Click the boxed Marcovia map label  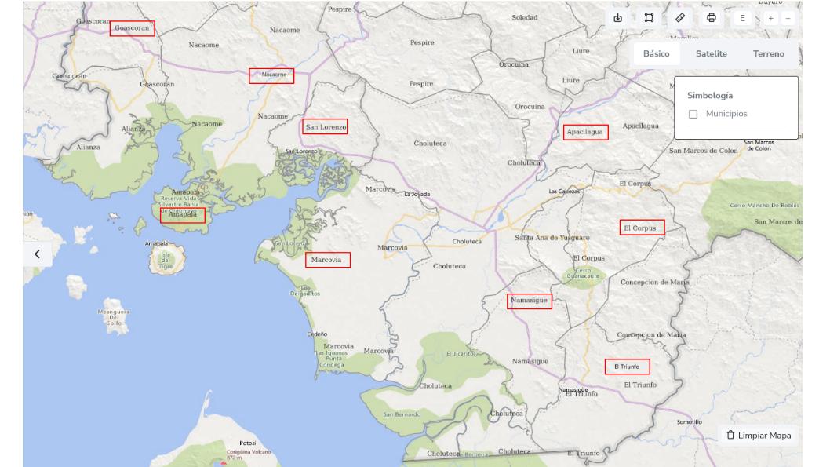327,260
